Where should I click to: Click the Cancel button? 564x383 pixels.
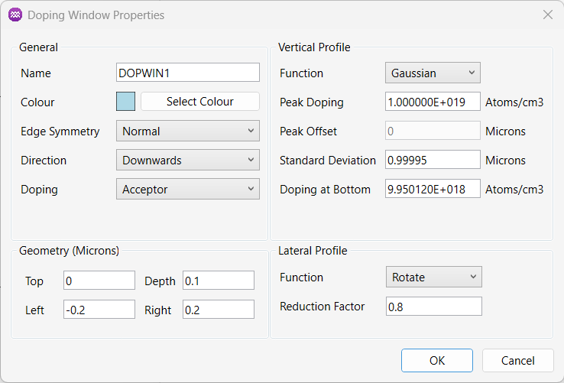coord(518,360)
